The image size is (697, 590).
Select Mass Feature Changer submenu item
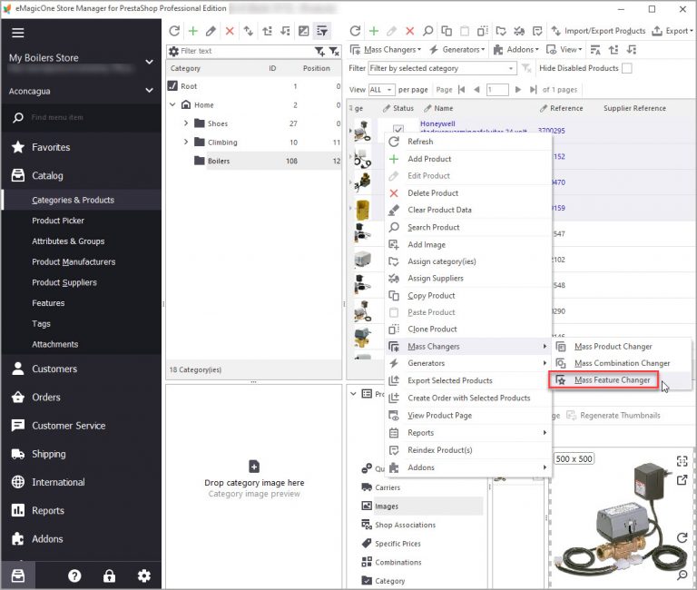click(x=612, y=380)
